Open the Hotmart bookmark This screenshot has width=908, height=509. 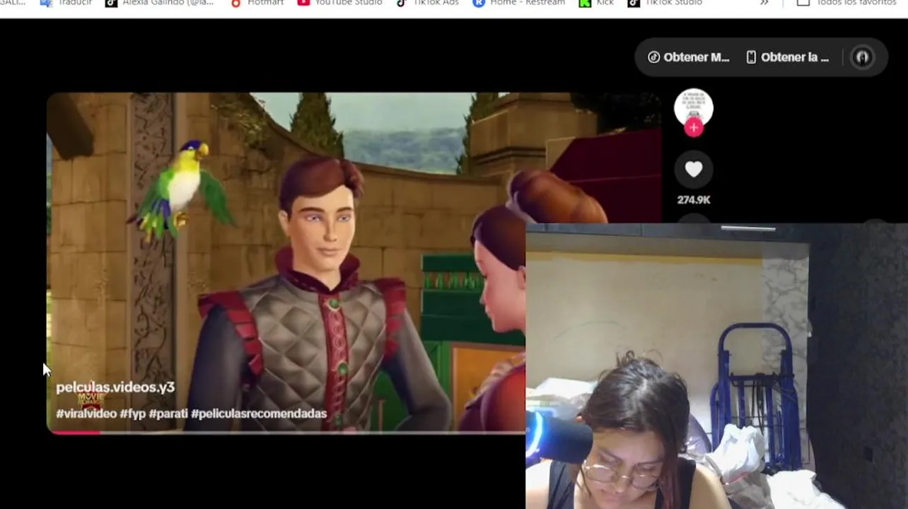(256, 3)
